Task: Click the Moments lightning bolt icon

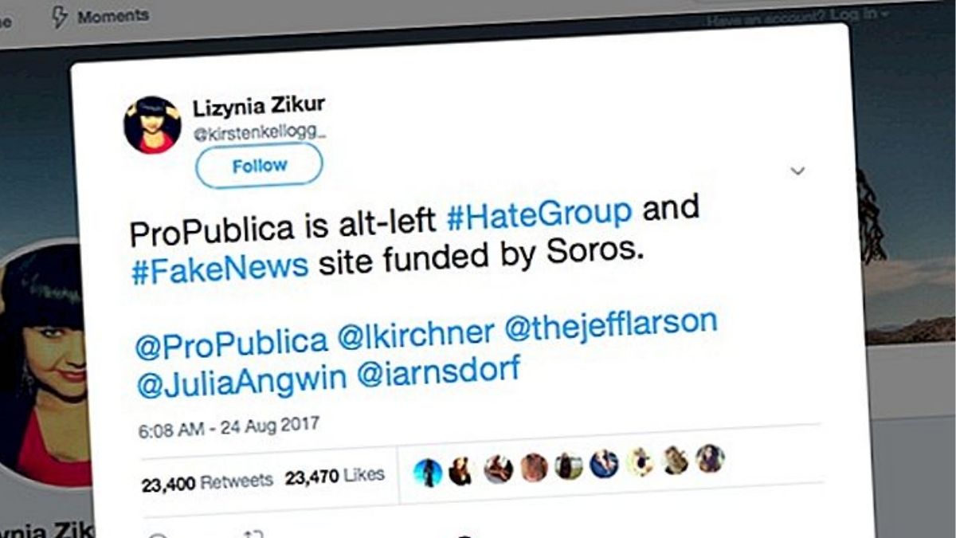Action: click(x=60, y=18)
